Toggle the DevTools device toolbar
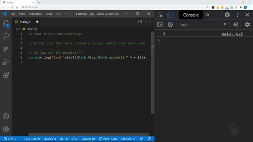Viewport: 253px width, 142px height. [x=170, y=15]
